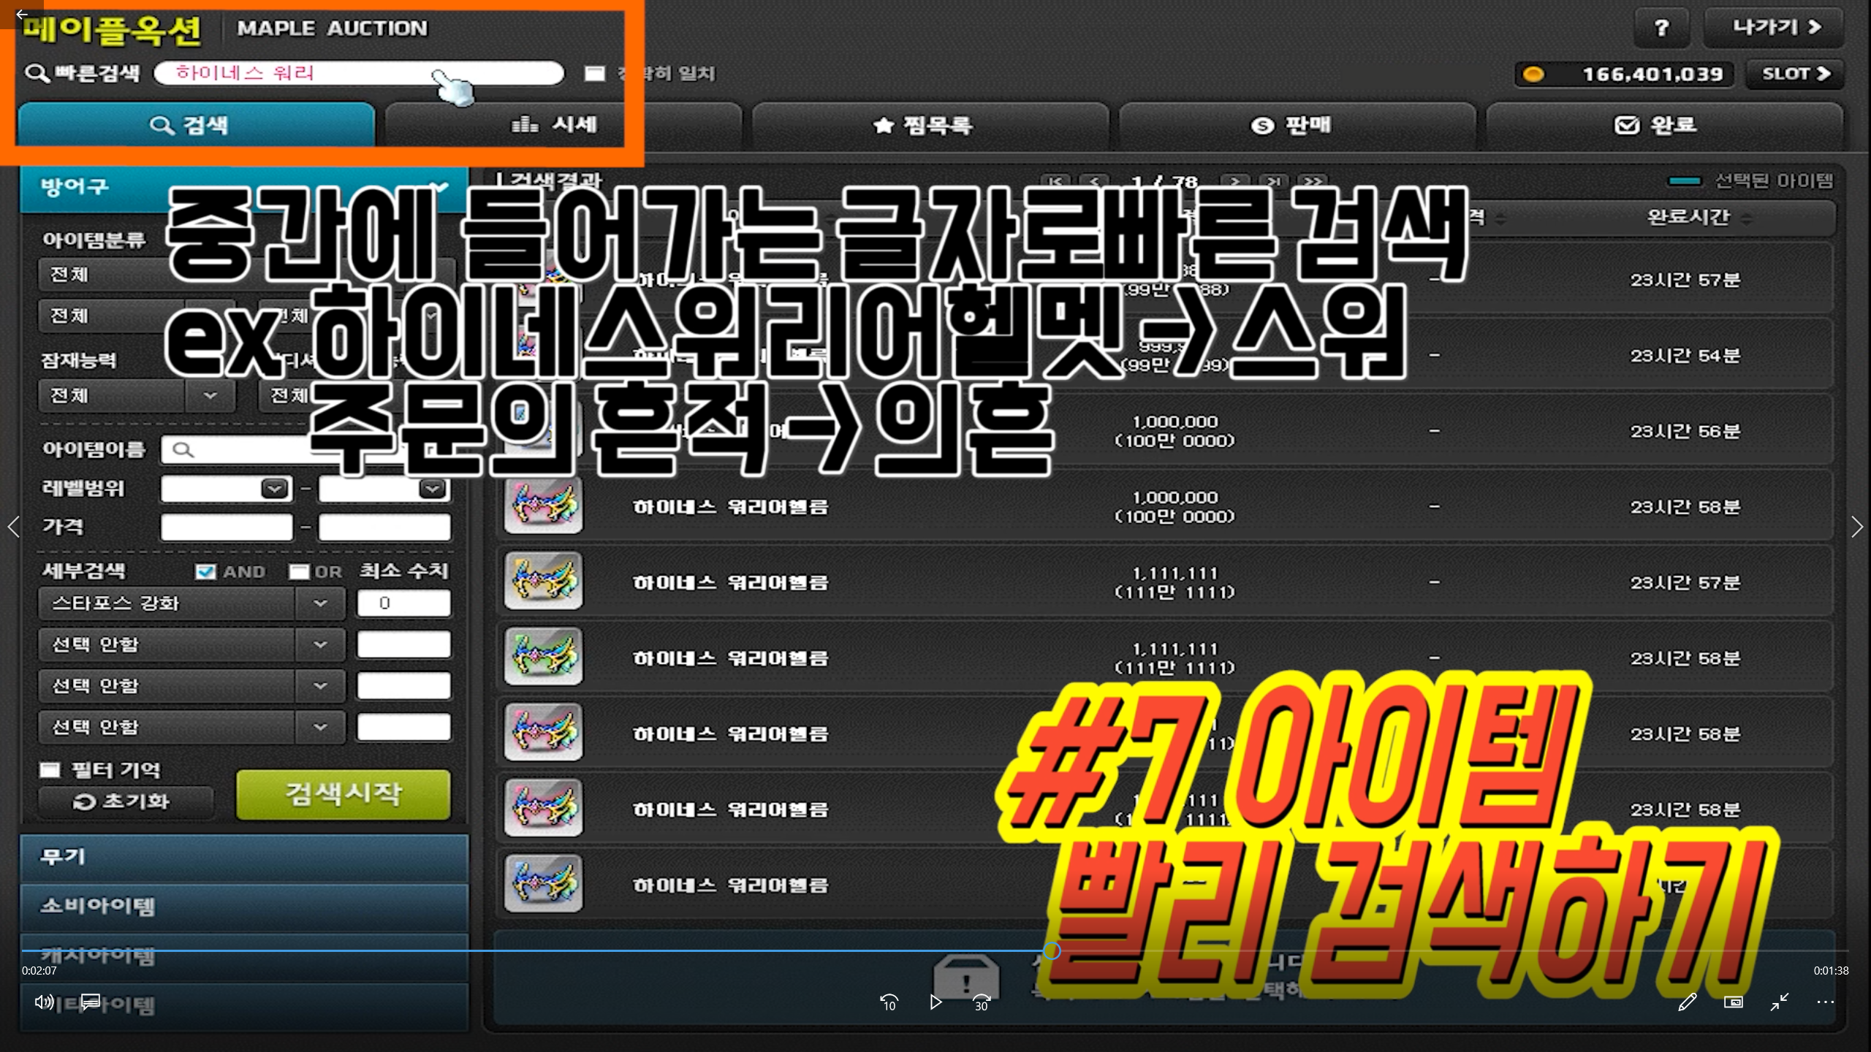
Task: Click the magnifier icon in the 아이템이름 field
Action: tap(185, 450)
